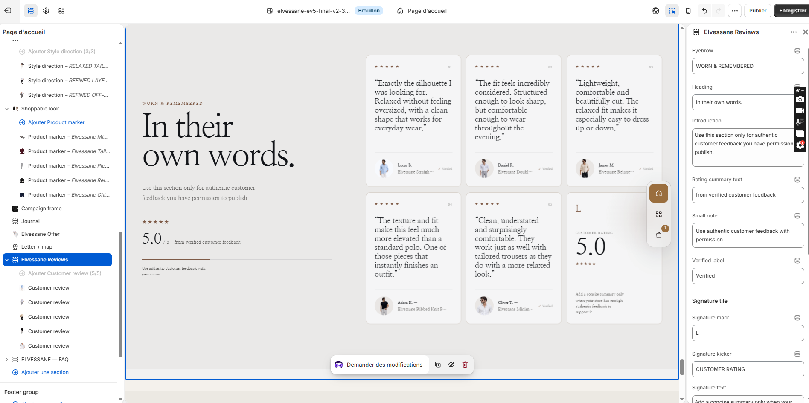Hide the selected section

coord(451,365)
